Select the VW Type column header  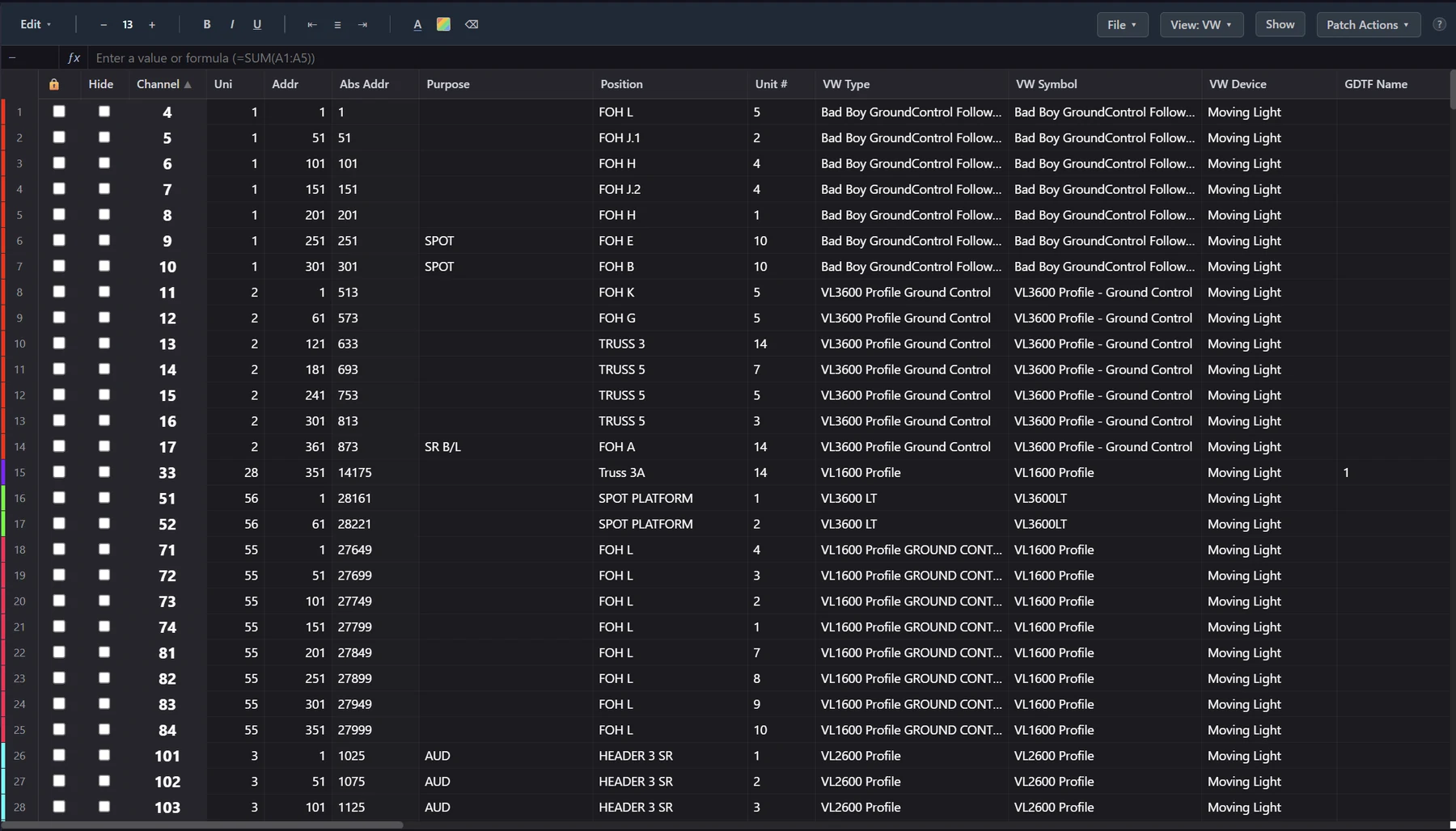[912, 84]
